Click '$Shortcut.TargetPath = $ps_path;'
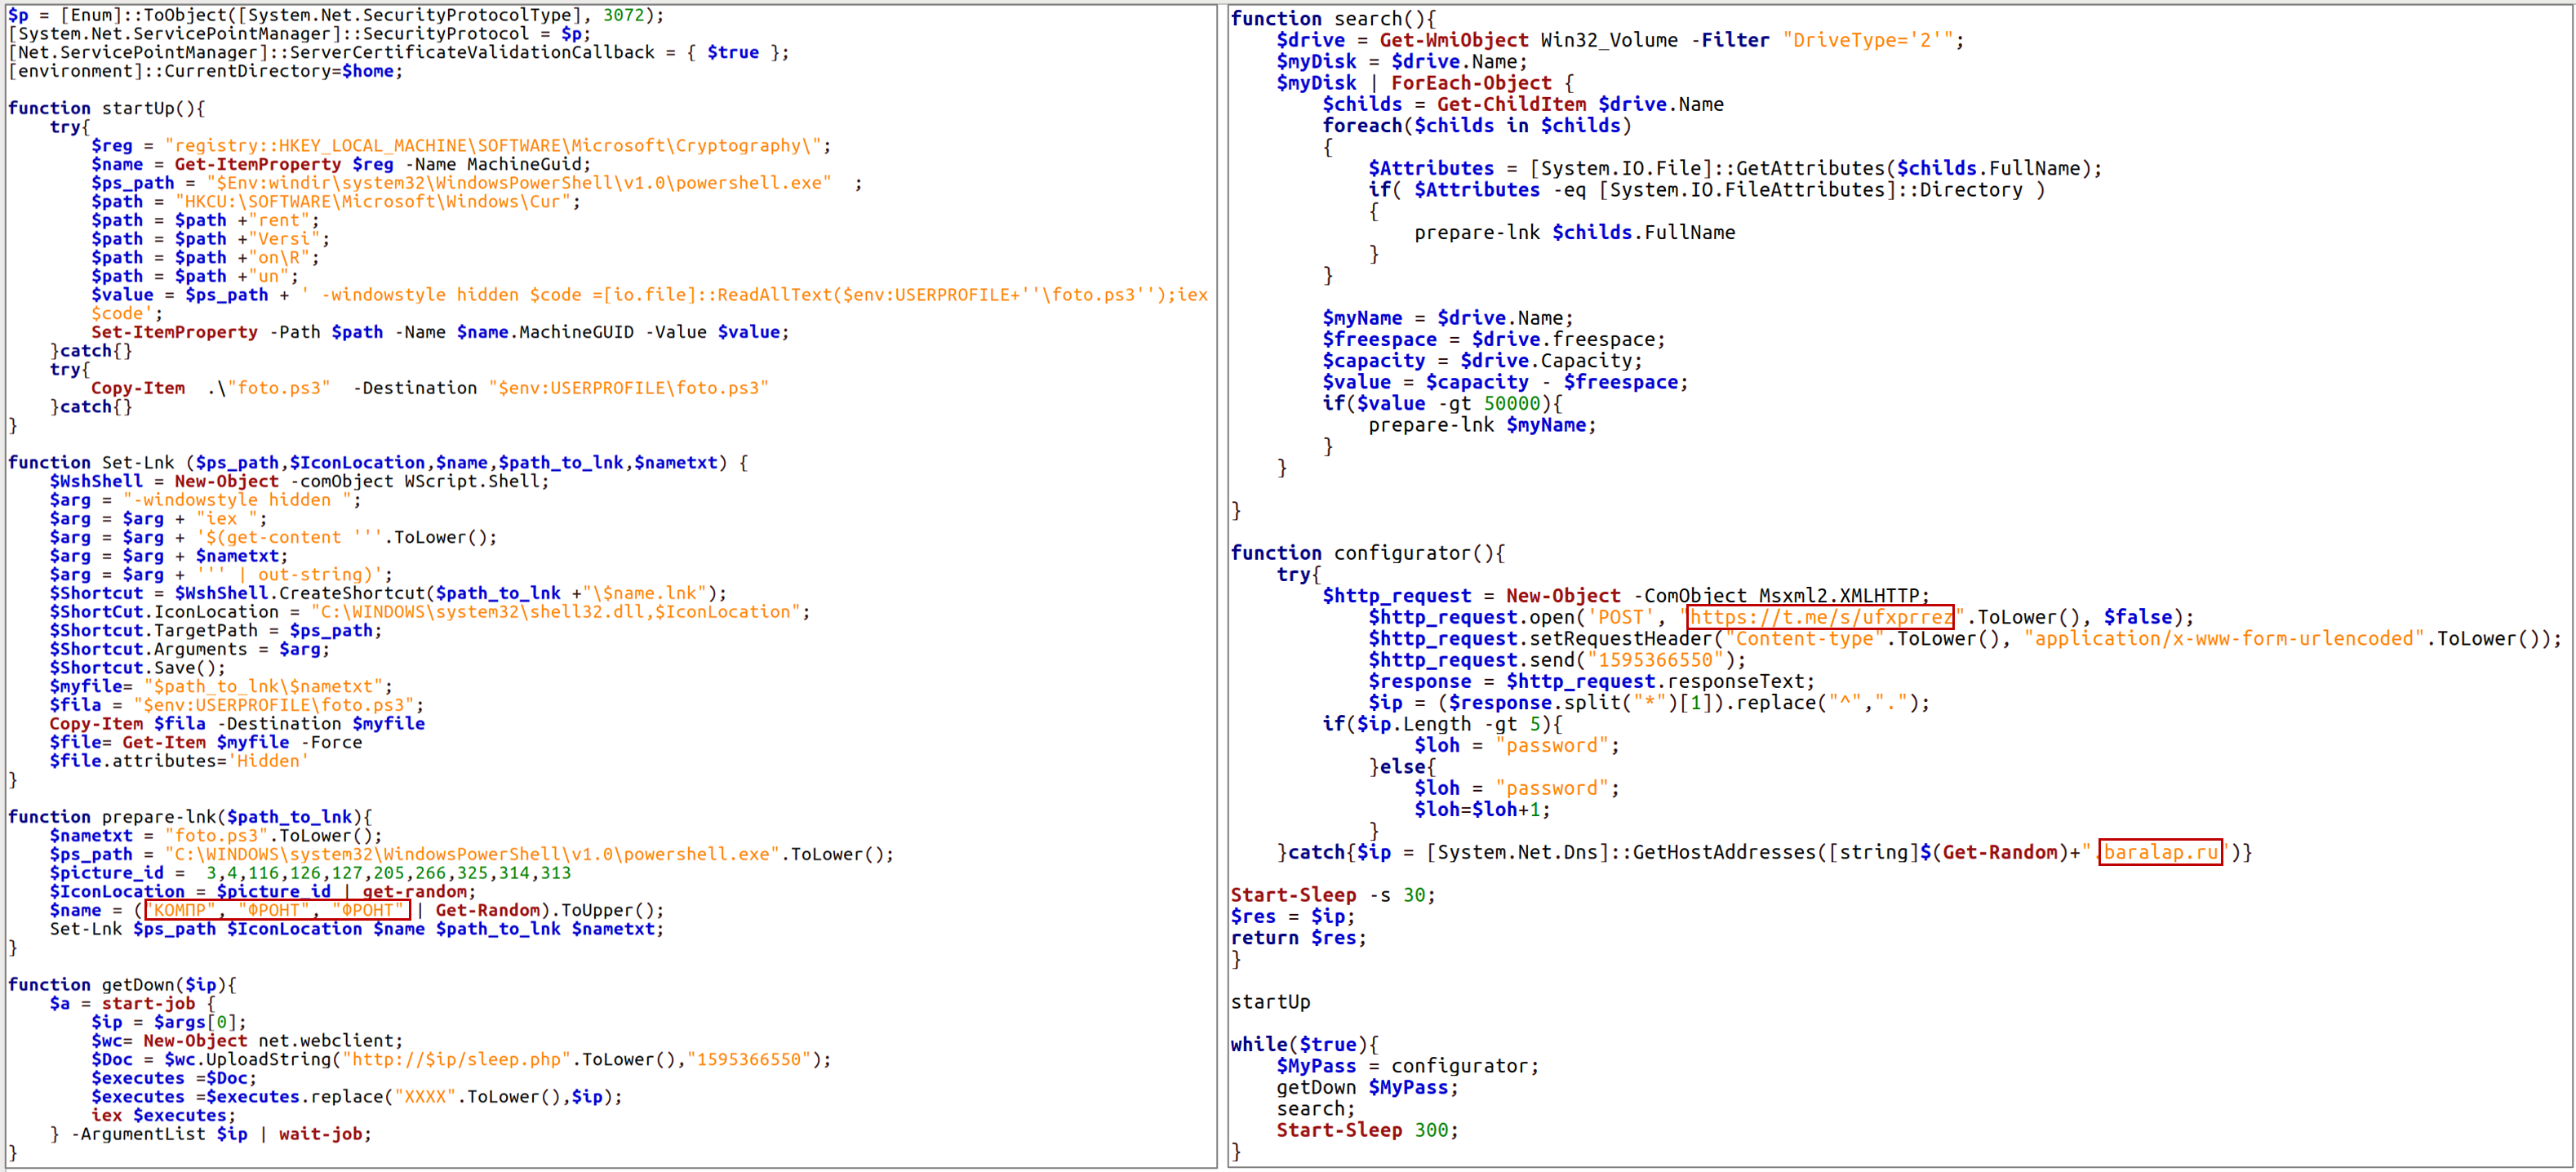 click(216, 631)
